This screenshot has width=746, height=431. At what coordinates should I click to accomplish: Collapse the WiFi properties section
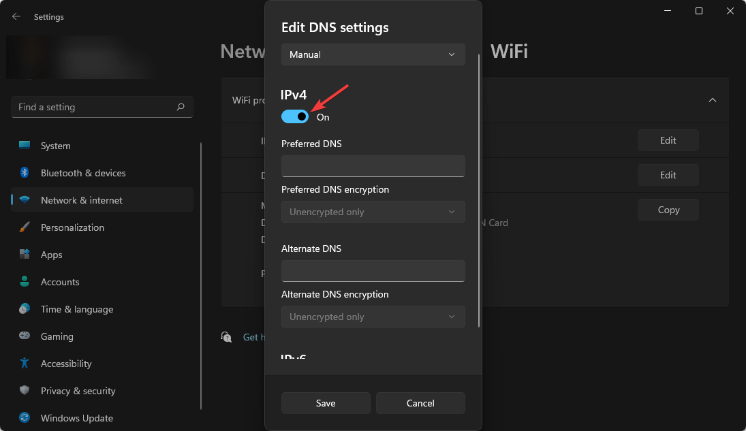[713, 99]
